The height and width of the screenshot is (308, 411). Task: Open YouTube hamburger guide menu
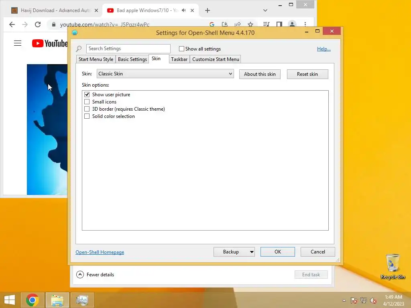click(x=18, y=43)
